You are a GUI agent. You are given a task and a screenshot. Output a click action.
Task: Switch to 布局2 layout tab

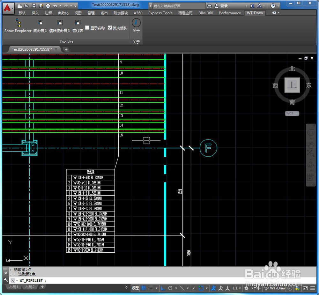point(30,287)
